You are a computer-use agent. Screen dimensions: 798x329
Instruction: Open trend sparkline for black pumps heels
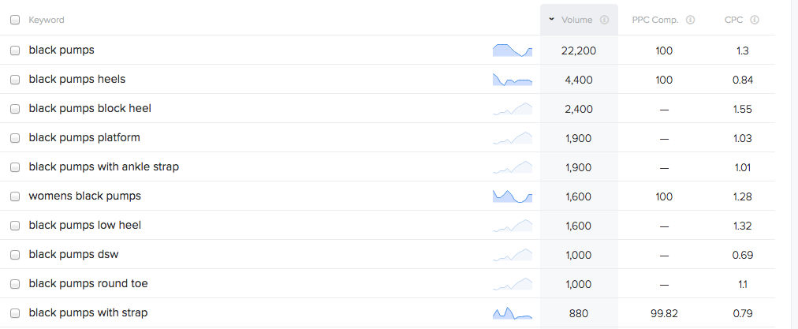(x=513, y=80)
